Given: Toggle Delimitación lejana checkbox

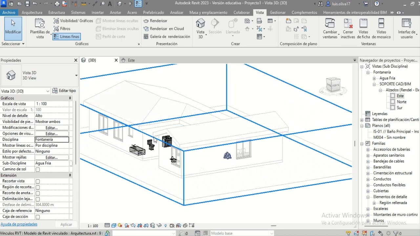Looking at the screenshot, I should 38,199.
